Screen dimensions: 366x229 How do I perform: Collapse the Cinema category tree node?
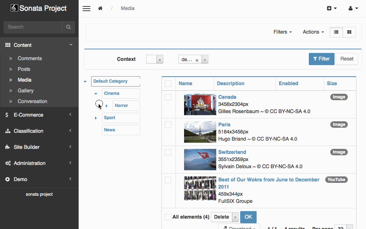pyautogui.click(x=96, y=94)
